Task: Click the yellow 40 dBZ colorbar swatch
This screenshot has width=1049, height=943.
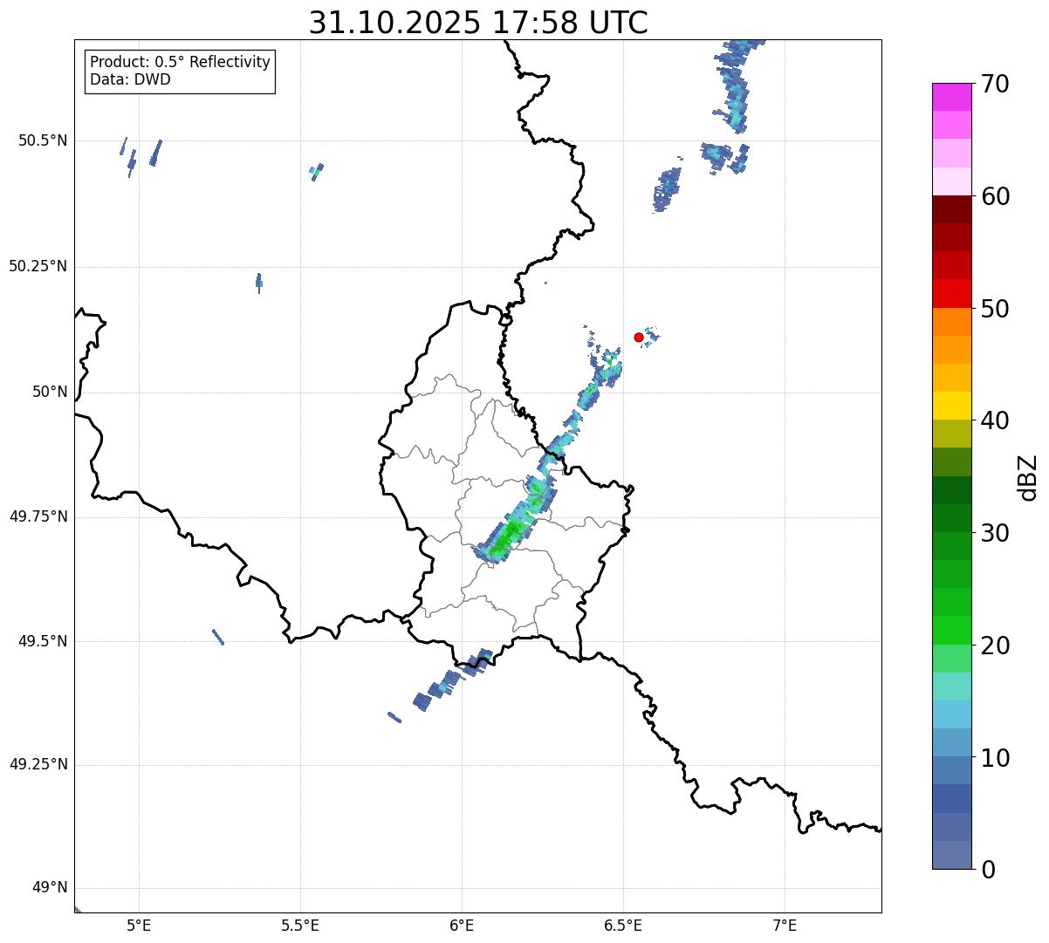Action: [x=951, y=406]
